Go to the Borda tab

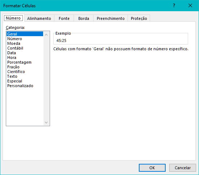(x=84, y=18)
